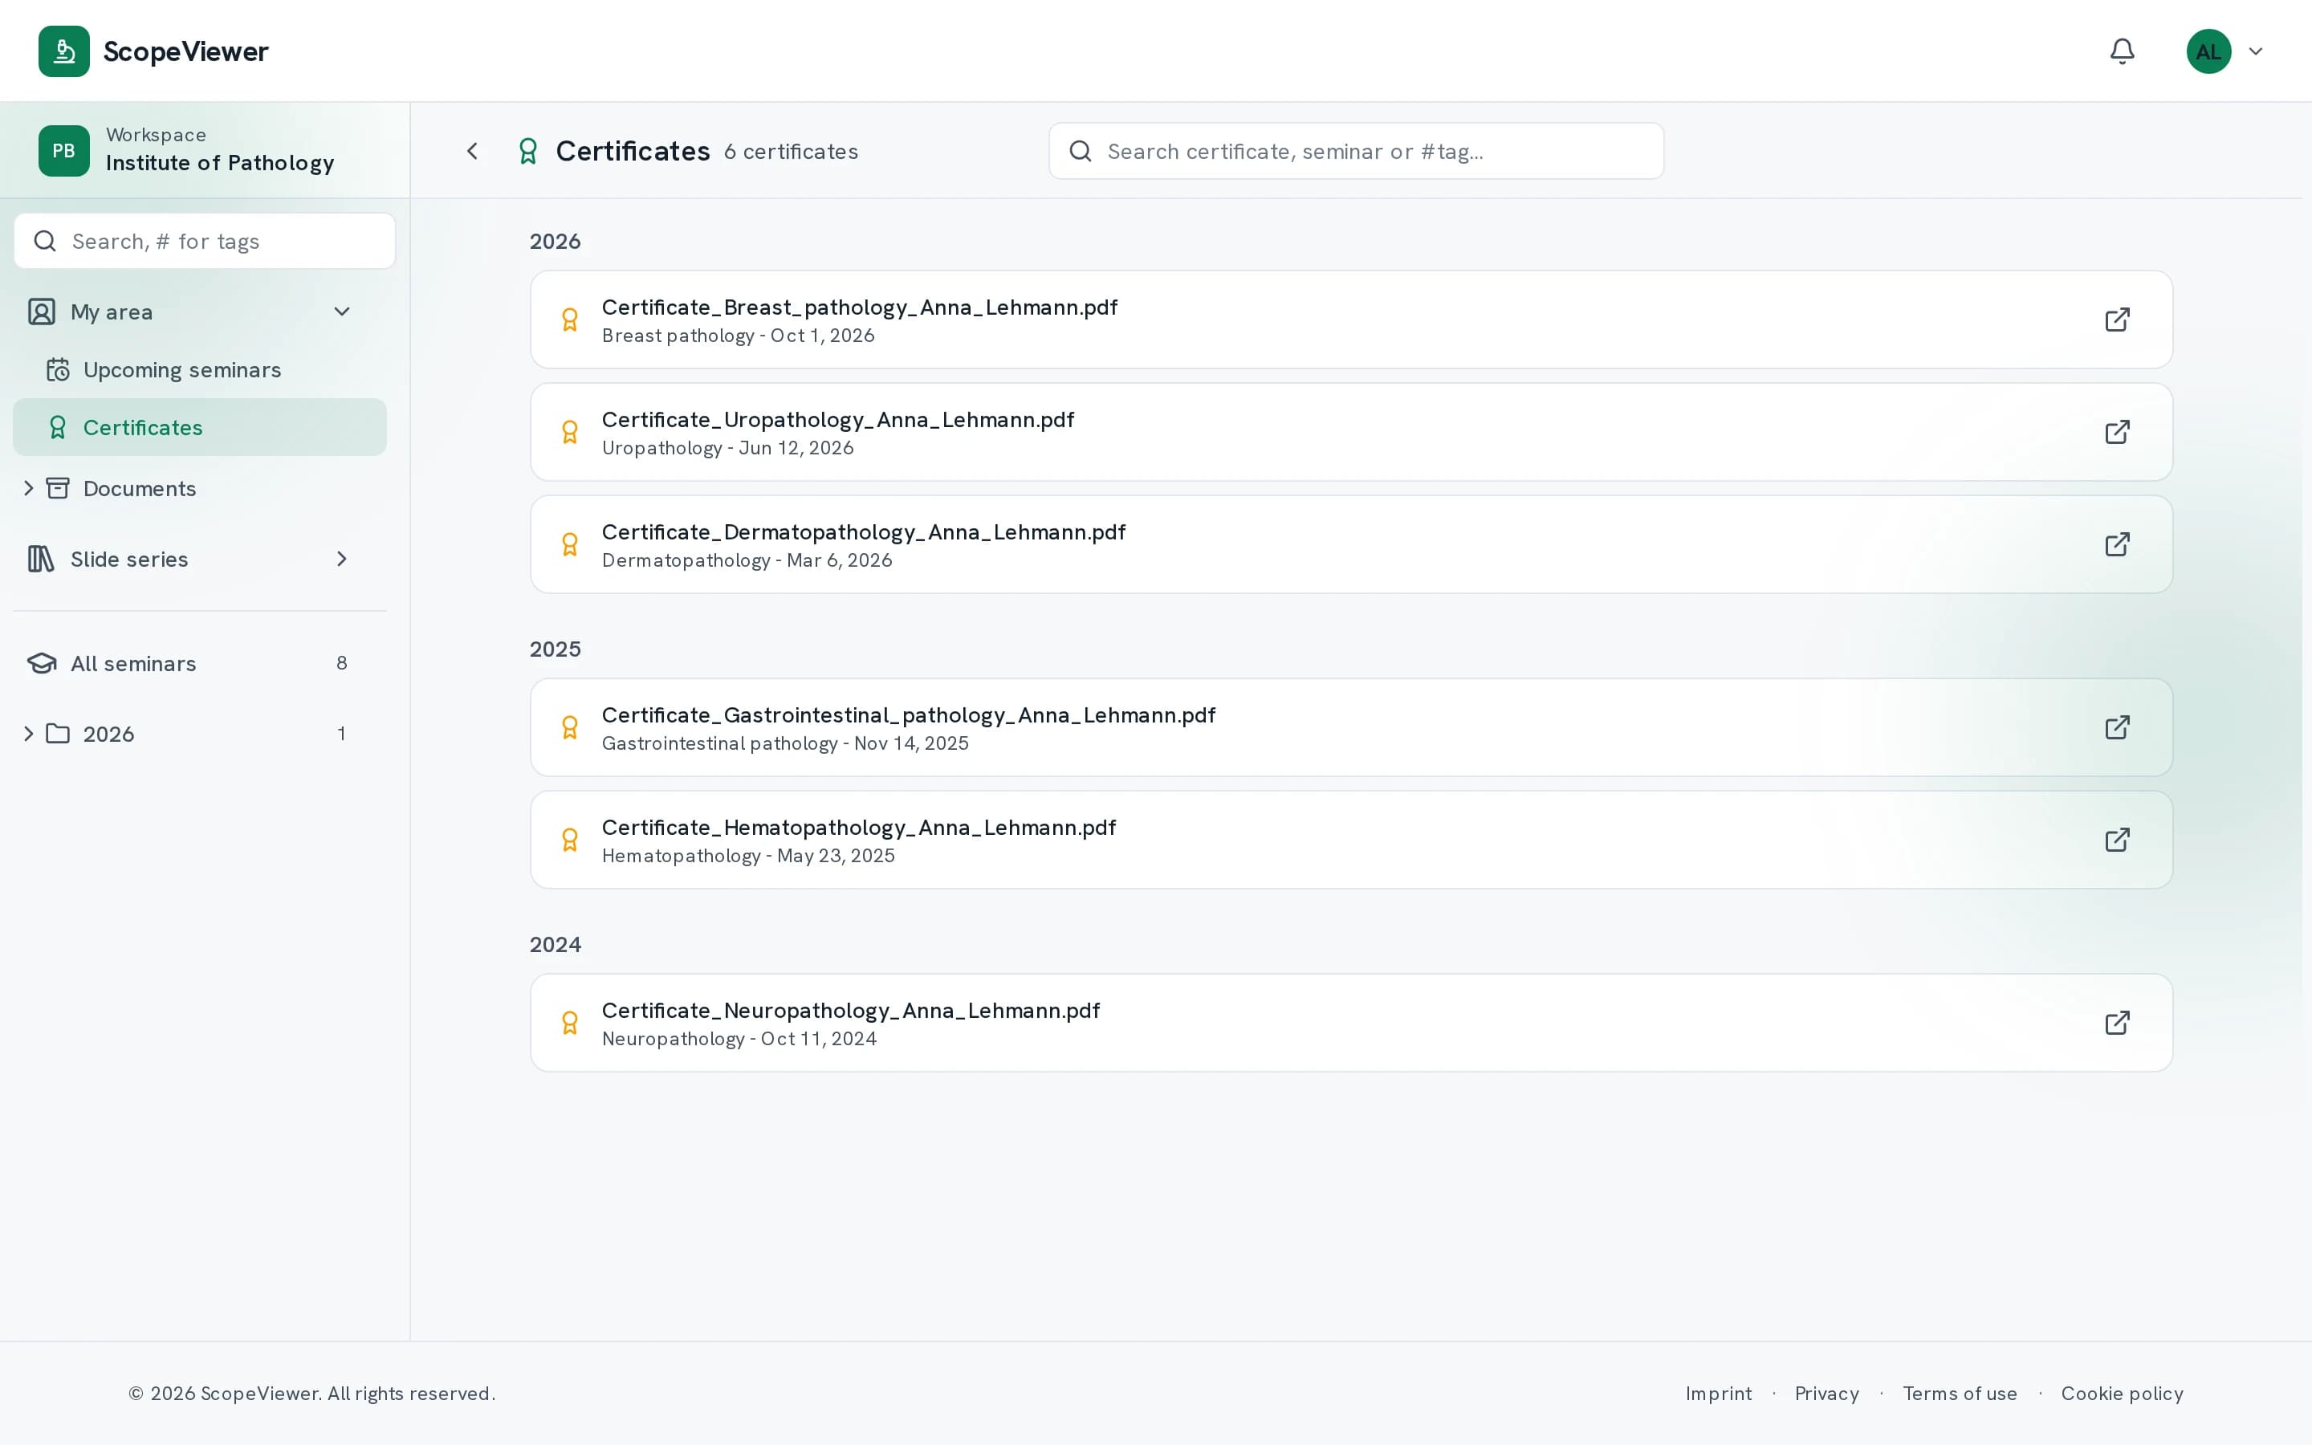The image size is (2312, 1445).
Task: Expand the 2026 folder in sidebar
Action: (29, 734)
